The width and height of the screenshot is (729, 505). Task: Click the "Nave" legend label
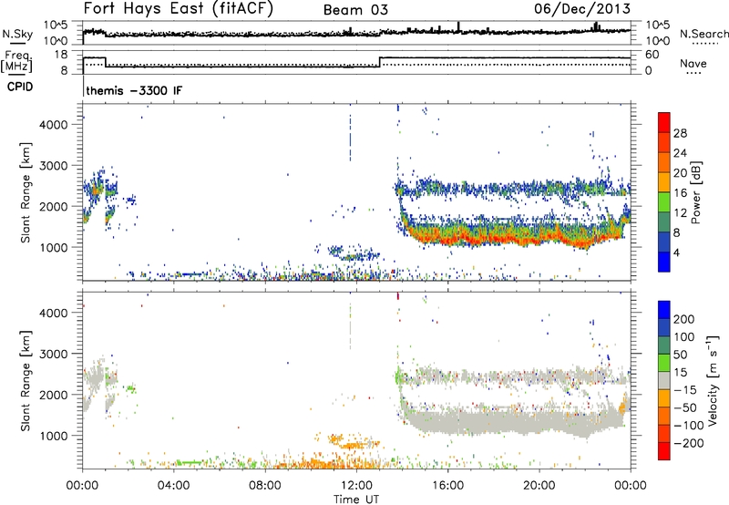pyautogui.click(x=693, y=63)
